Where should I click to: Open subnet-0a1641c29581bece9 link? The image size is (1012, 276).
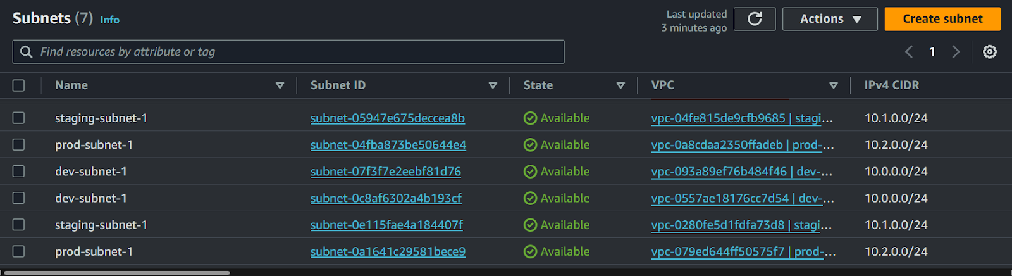pos(388,251)
